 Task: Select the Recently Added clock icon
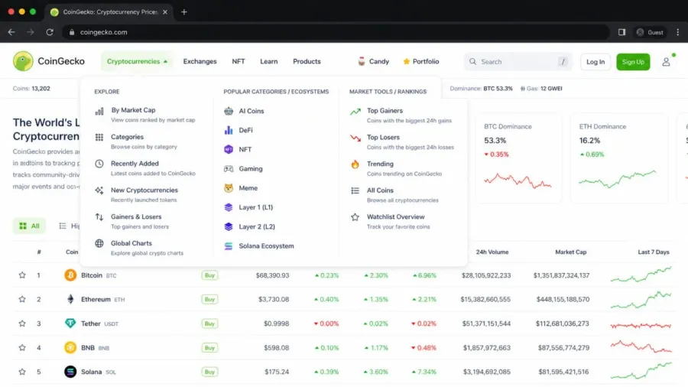click(99, 164)
